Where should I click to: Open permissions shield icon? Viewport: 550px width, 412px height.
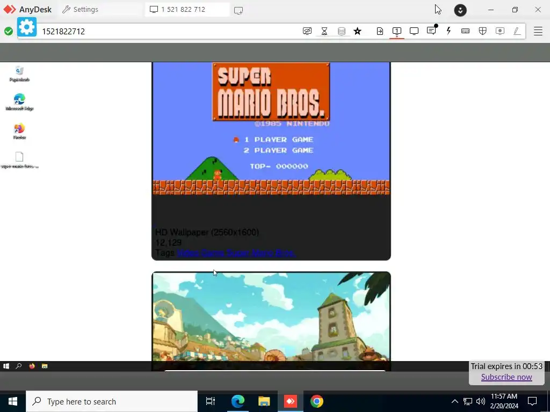point(483,31)
